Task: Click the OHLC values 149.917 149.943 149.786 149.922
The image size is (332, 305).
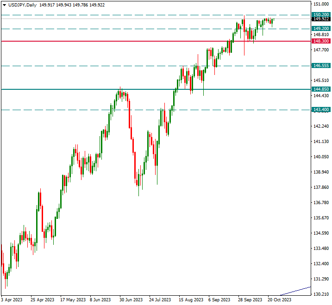Action: click(x=72, y=5)
